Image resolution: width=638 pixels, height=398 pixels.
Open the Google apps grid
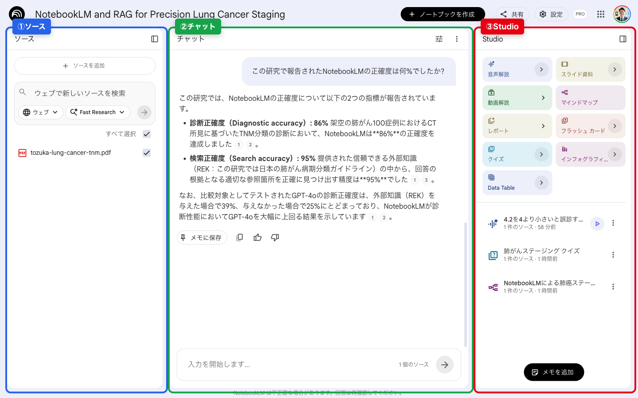point(601,14)
